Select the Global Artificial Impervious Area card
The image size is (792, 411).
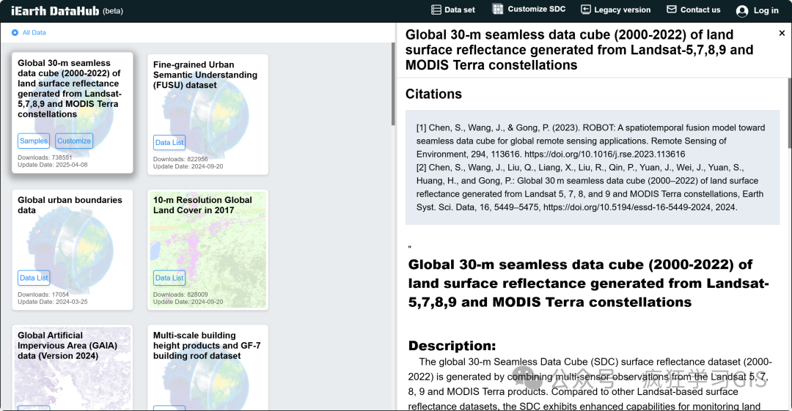tap(72, 367)
